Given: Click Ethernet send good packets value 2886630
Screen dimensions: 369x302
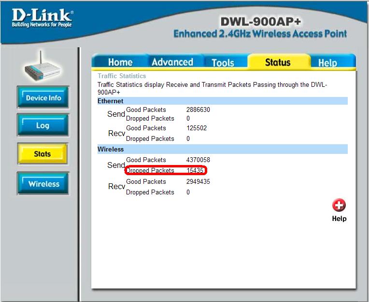Looking at the screenshot, I should (x=198, y=110).
